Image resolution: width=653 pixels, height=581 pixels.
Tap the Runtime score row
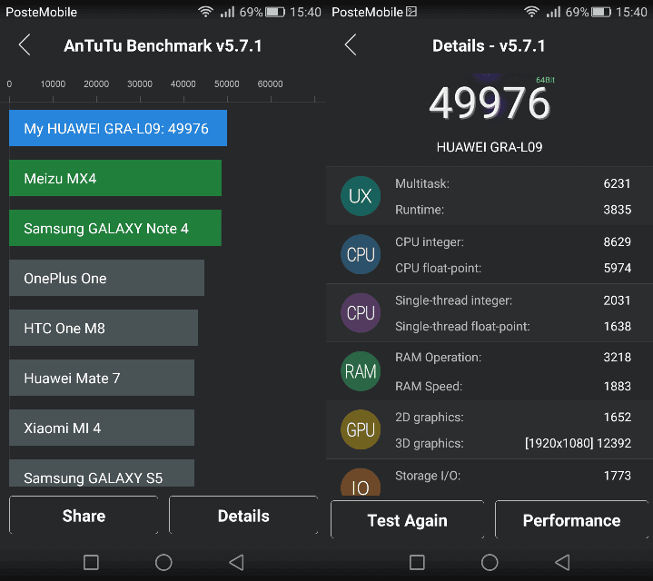pos(512,210)
